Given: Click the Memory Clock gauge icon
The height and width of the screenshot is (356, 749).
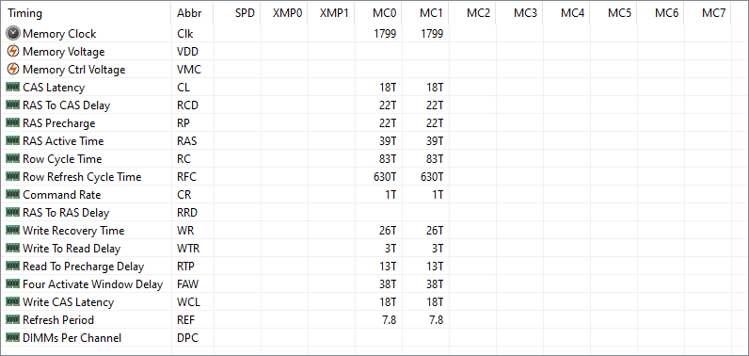Looking at the screenshot, I should 13,34.
